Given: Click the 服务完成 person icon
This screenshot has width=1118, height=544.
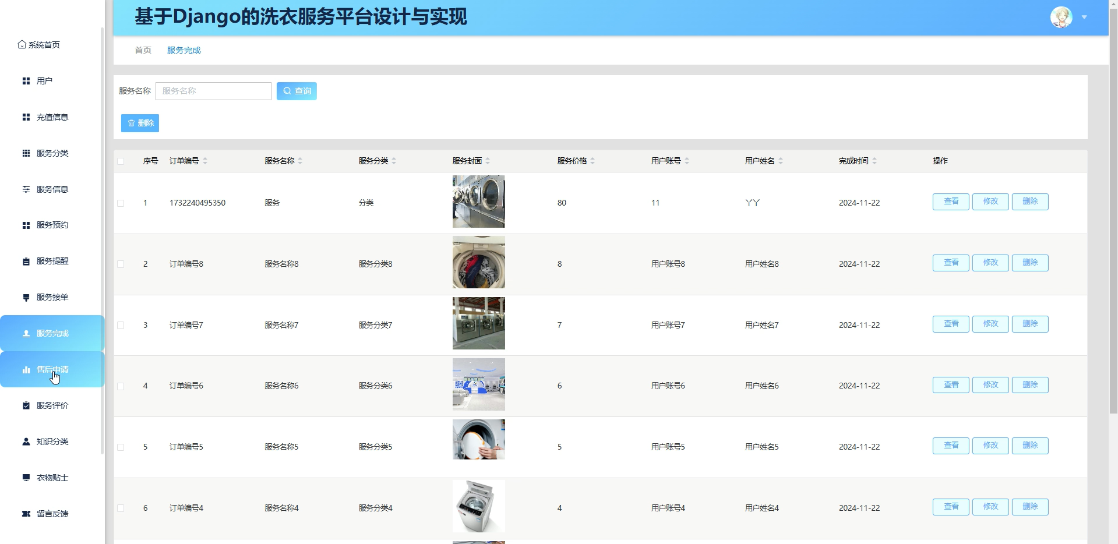Looking at the screenshot, I should (26, 334).
